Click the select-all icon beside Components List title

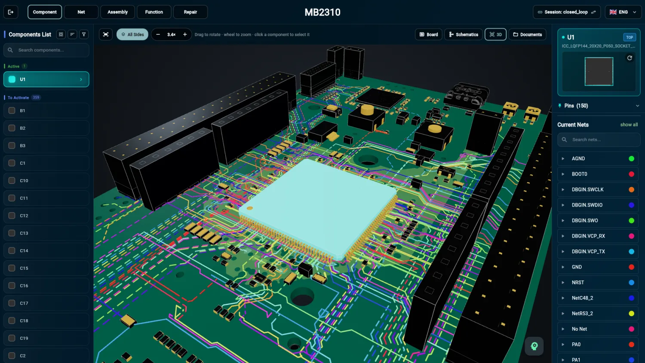point(61,34)
